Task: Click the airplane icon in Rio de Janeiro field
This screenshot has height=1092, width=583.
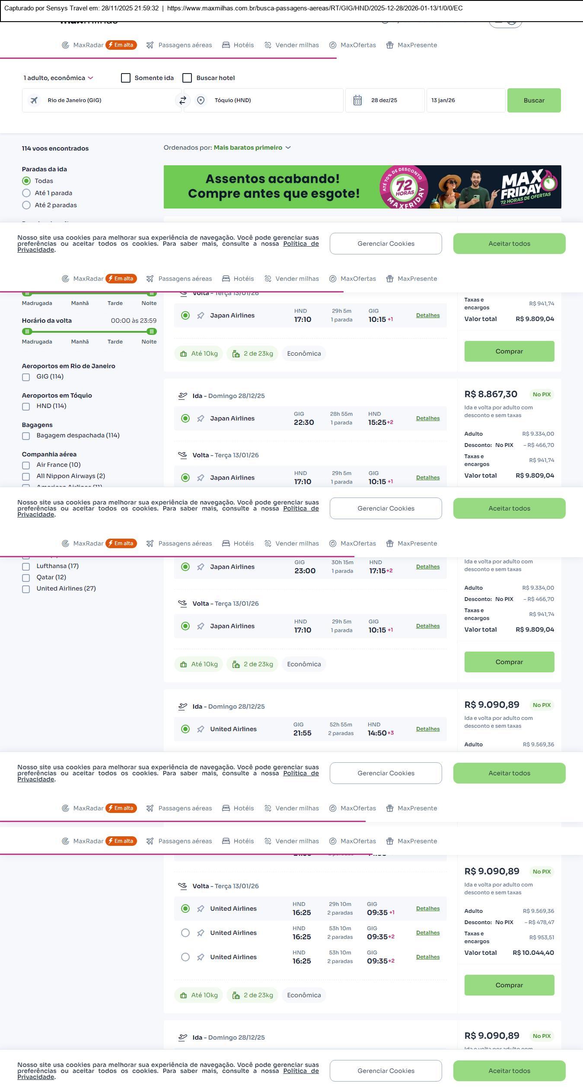Action: click(x=34, y=100)
